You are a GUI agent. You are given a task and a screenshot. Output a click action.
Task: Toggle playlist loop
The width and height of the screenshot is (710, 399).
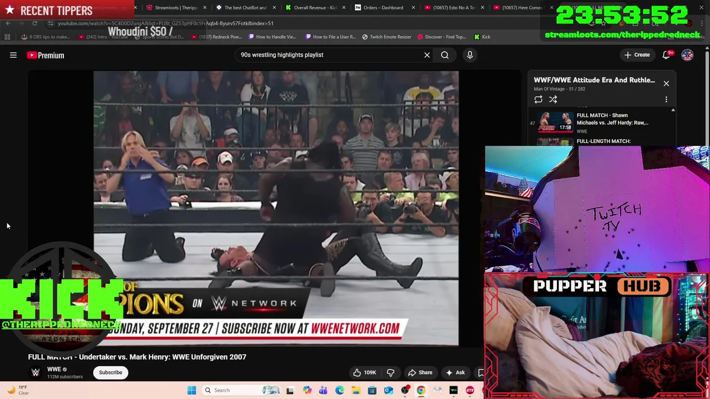(538, 100)
